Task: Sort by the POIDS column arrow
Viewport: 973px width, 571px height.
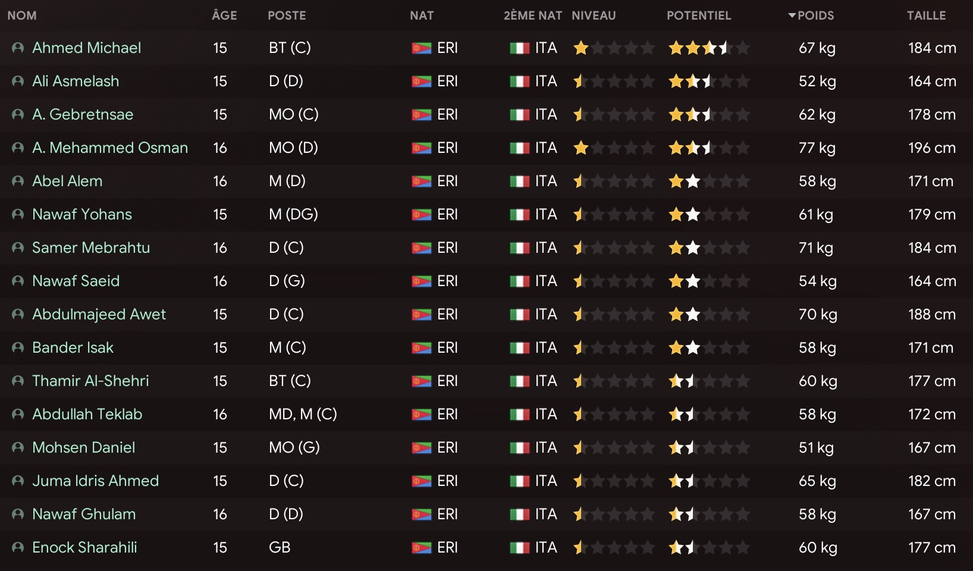Action: pyautogui.click(x=792, y=15)
